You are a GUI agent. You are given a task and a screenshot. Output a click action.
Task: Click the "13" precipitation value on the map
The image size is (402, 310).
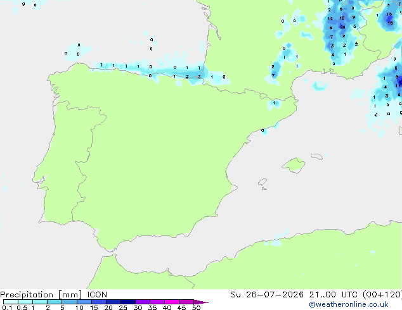(x=389, y=15)
